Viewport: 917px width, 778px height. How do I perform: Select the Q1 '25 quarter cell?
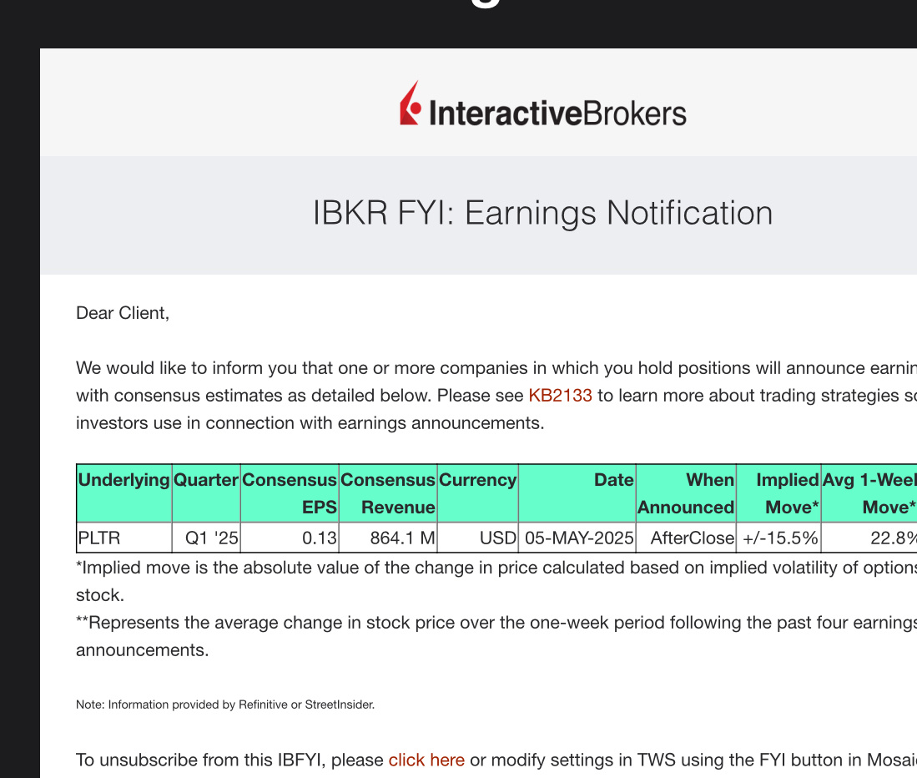coord(206,538)
